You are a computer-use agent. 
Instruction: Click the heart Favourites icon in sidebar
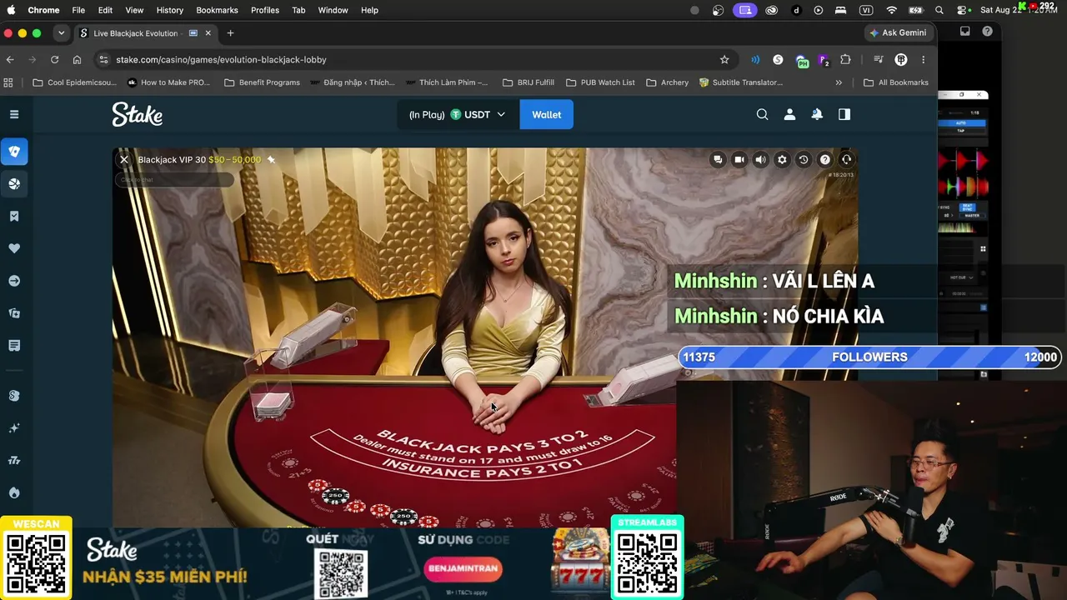pyautogui.click(x=14, y=248)
